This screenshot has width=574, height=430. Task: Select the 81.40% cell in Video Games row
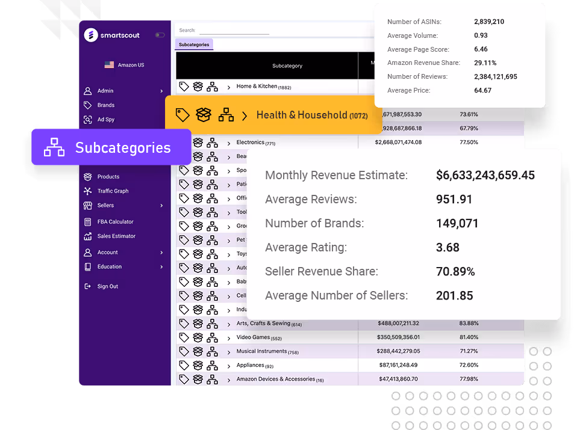[x=469, y=337]
